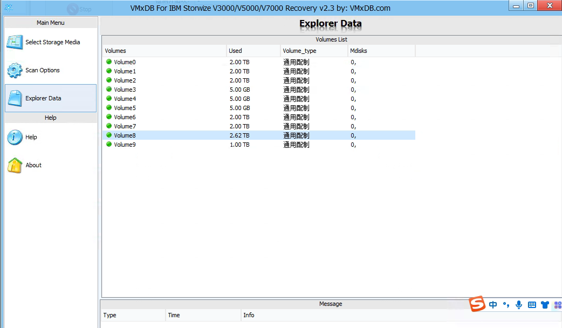This screenshot has width=562, height=328.
Task: Click the 2.00 TB used value for Volume1
Action: (x=239, y=71)
